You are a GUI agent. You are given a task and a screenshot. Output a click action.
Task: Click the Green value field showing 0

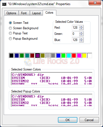pyautogui.click(x=76, y=34)
